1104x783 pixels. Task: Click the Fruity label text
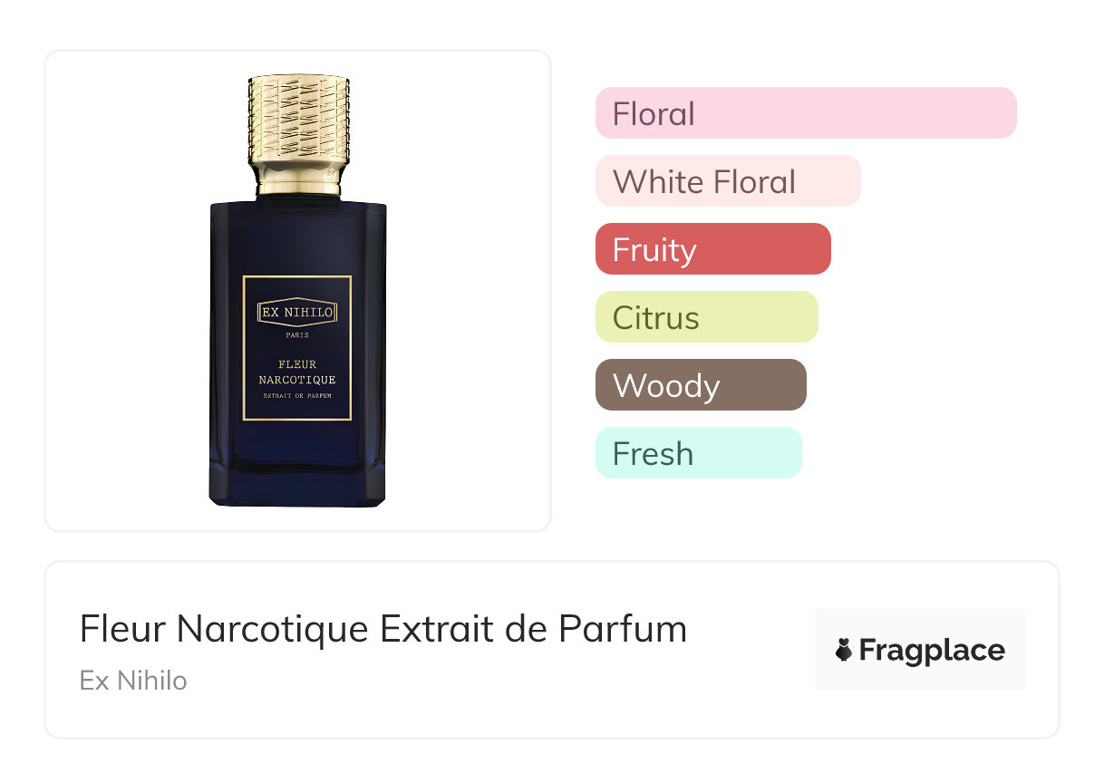coord(654,251)
